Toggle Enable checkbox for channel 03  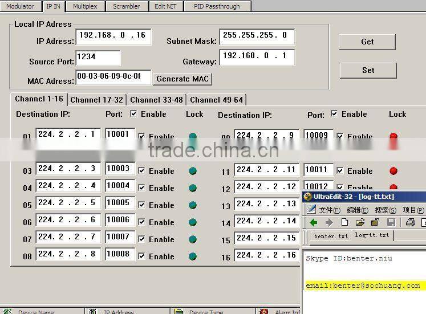(x=141, y=171)
